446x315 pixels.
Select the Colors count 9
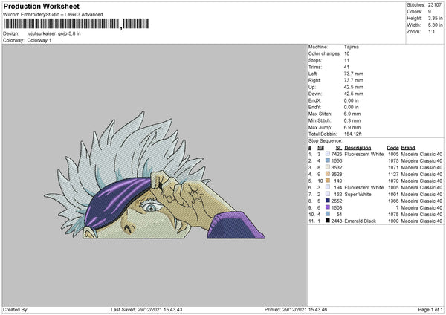pyautogui.click(x=430, y=12)
